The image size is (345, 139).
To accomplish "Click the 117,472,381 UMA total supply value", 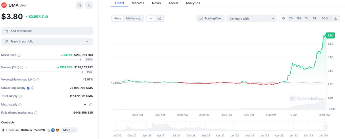I will point(81,96).
